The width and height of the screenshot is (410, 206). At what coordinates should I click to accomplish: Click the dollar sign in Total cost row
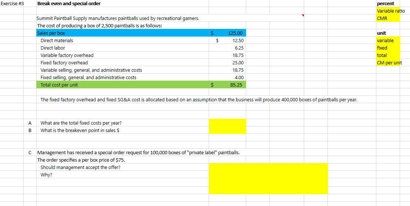click(x=212, y=85)
